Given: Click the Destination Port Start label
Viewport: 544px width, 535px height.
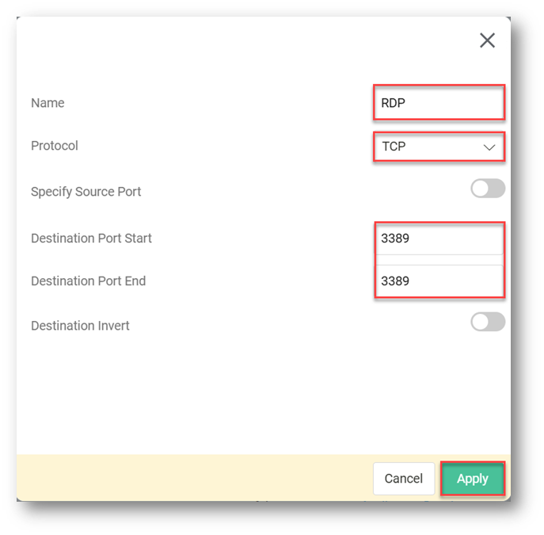Looking at the screenshot, I should pos(91,238).
